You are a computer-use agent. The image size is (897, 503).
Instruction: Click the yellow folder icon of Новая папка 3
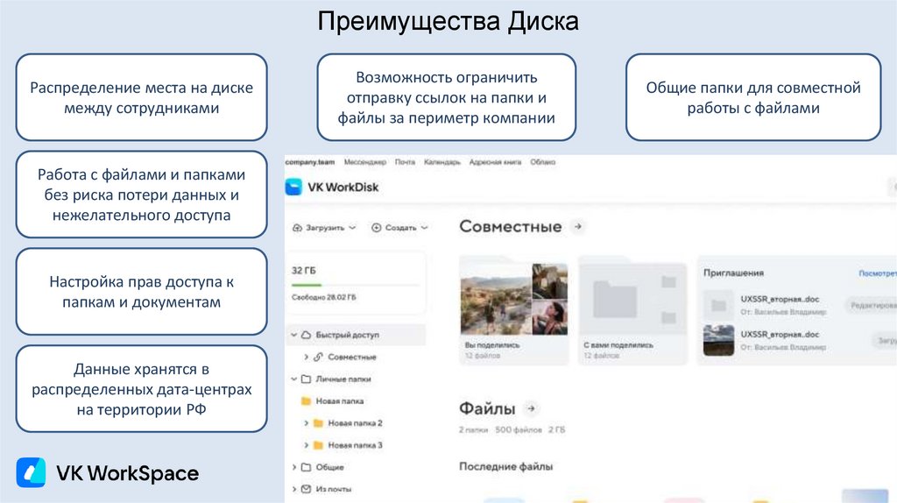[x=318, y=445]
